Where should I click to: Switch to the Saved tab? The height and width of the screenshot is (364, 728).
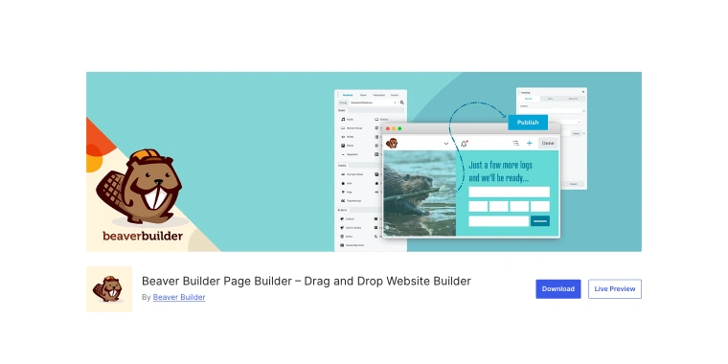click(x=395, y=95)
